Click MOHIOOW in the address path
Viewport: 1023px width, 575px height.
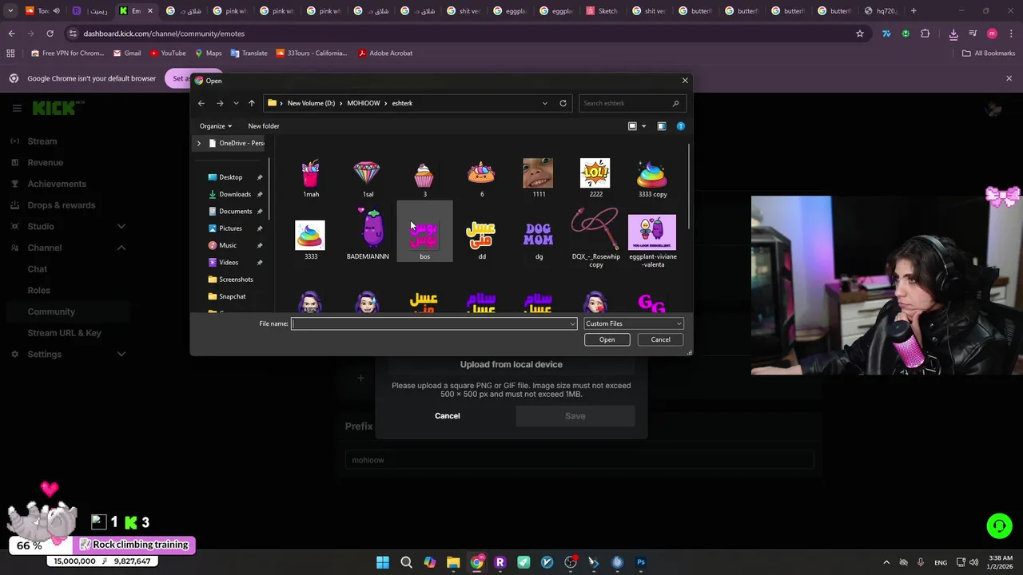coord(363,103)
